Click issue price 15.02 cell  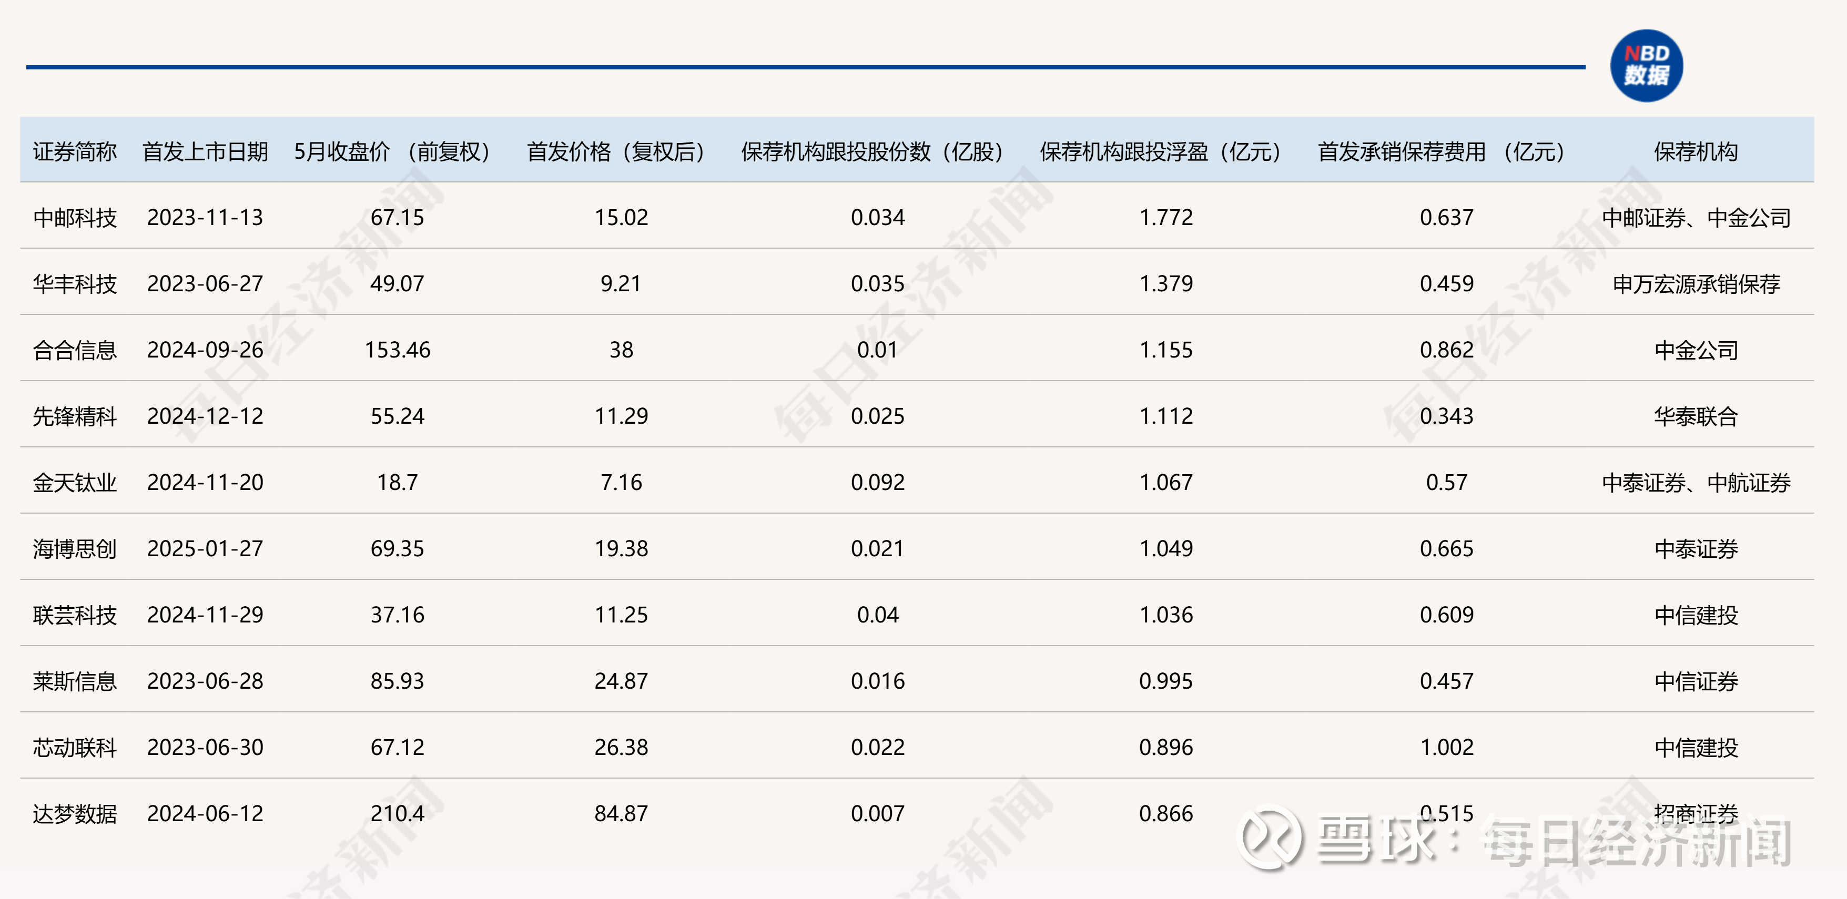pyautogui.click(x=621, y=217)
